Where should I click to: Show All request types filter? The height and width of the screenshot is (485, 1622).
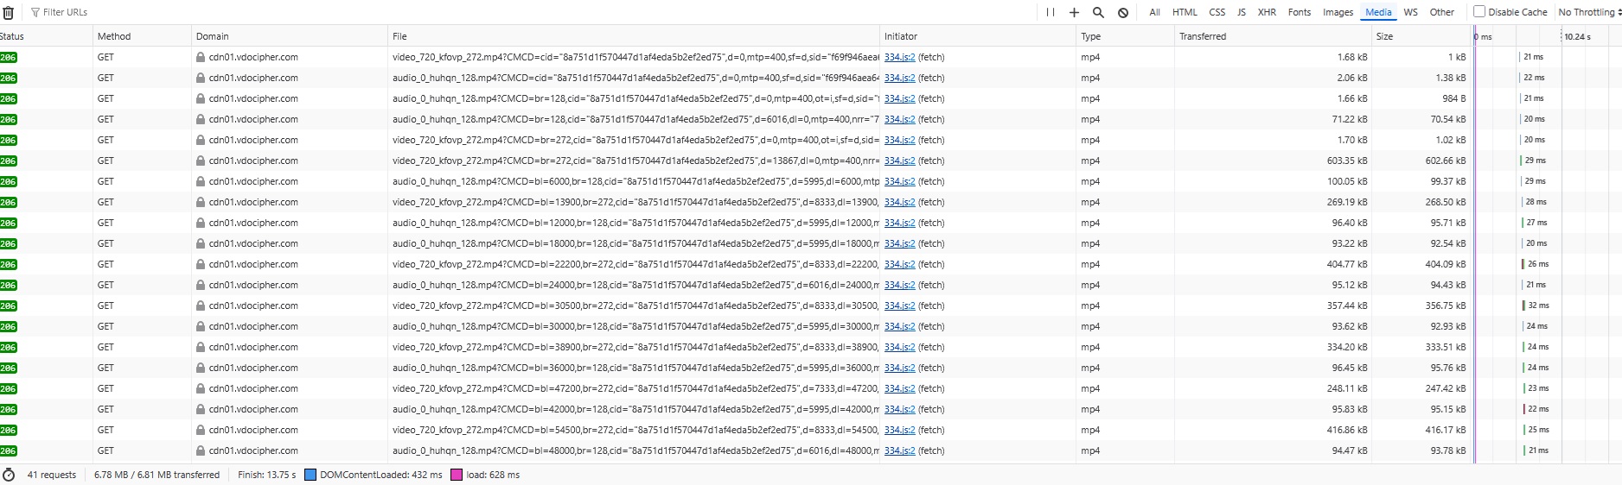1154,12
